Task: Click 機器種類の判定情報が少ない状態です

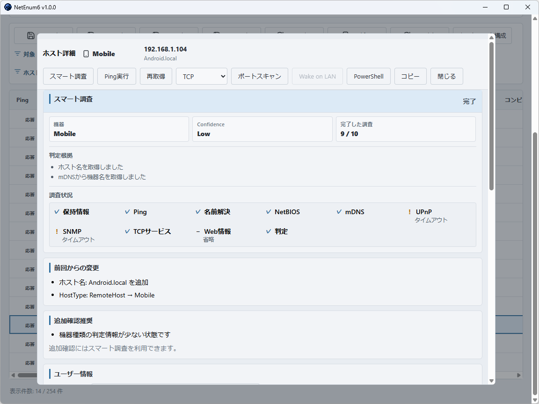Action: (115, 335)
